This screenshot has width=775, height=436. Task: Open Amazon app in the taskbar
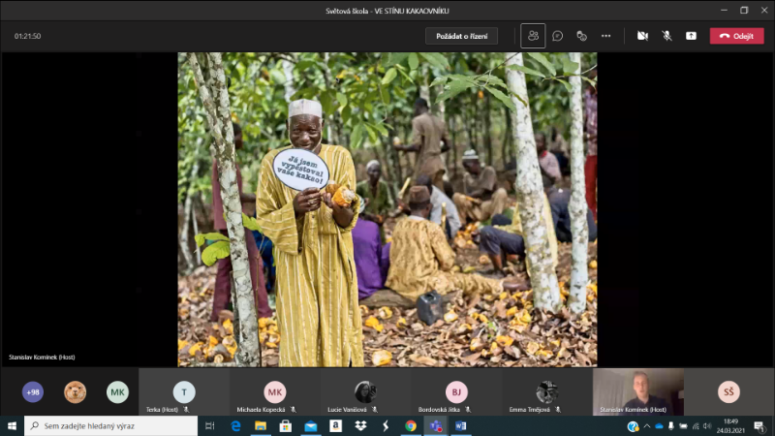point(335,425)
